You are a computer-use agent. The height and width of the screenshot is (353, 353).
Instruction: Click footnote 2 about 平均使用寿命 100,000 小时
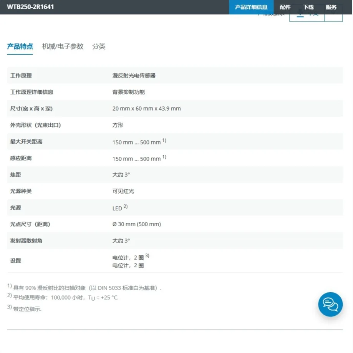(x=63, y=297)
